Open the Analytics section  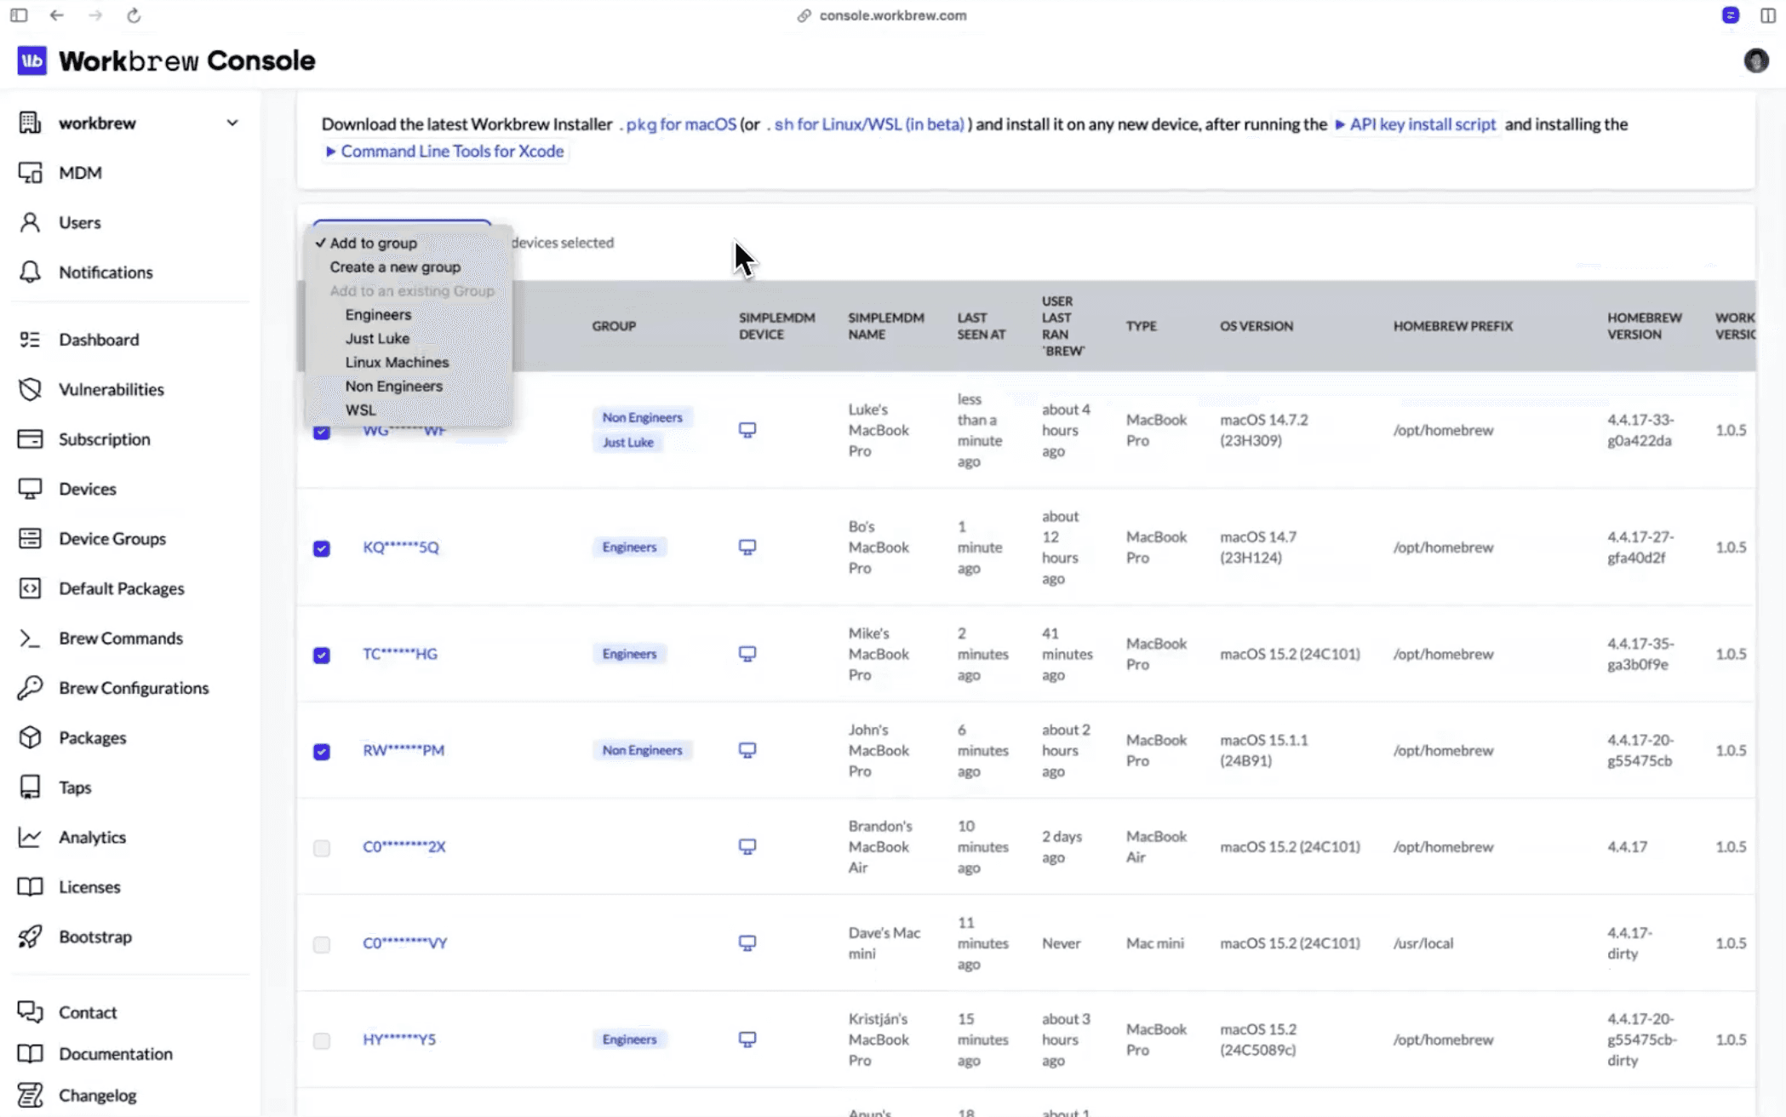pyautogui.click(x=93, y=837)
